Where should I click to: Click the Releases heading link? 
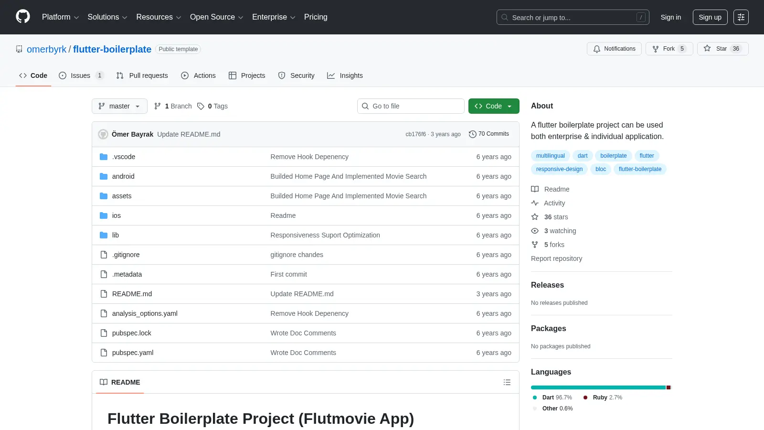tap(547, 285)
